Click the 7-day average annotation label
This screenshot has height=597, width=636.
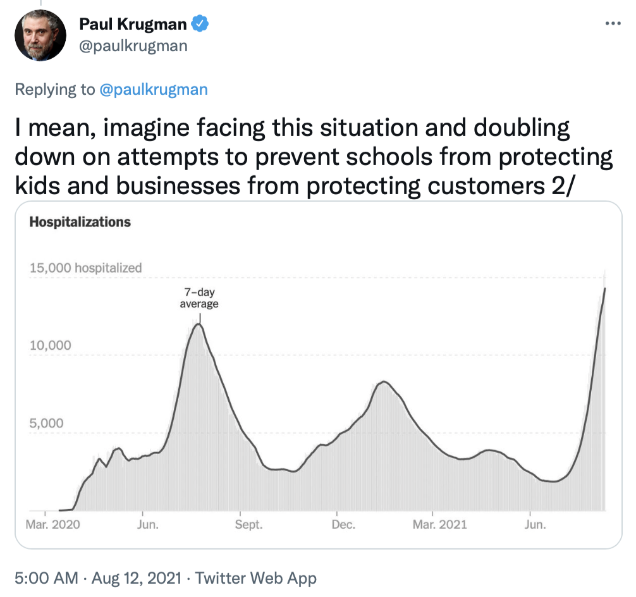tap(200, 298)
